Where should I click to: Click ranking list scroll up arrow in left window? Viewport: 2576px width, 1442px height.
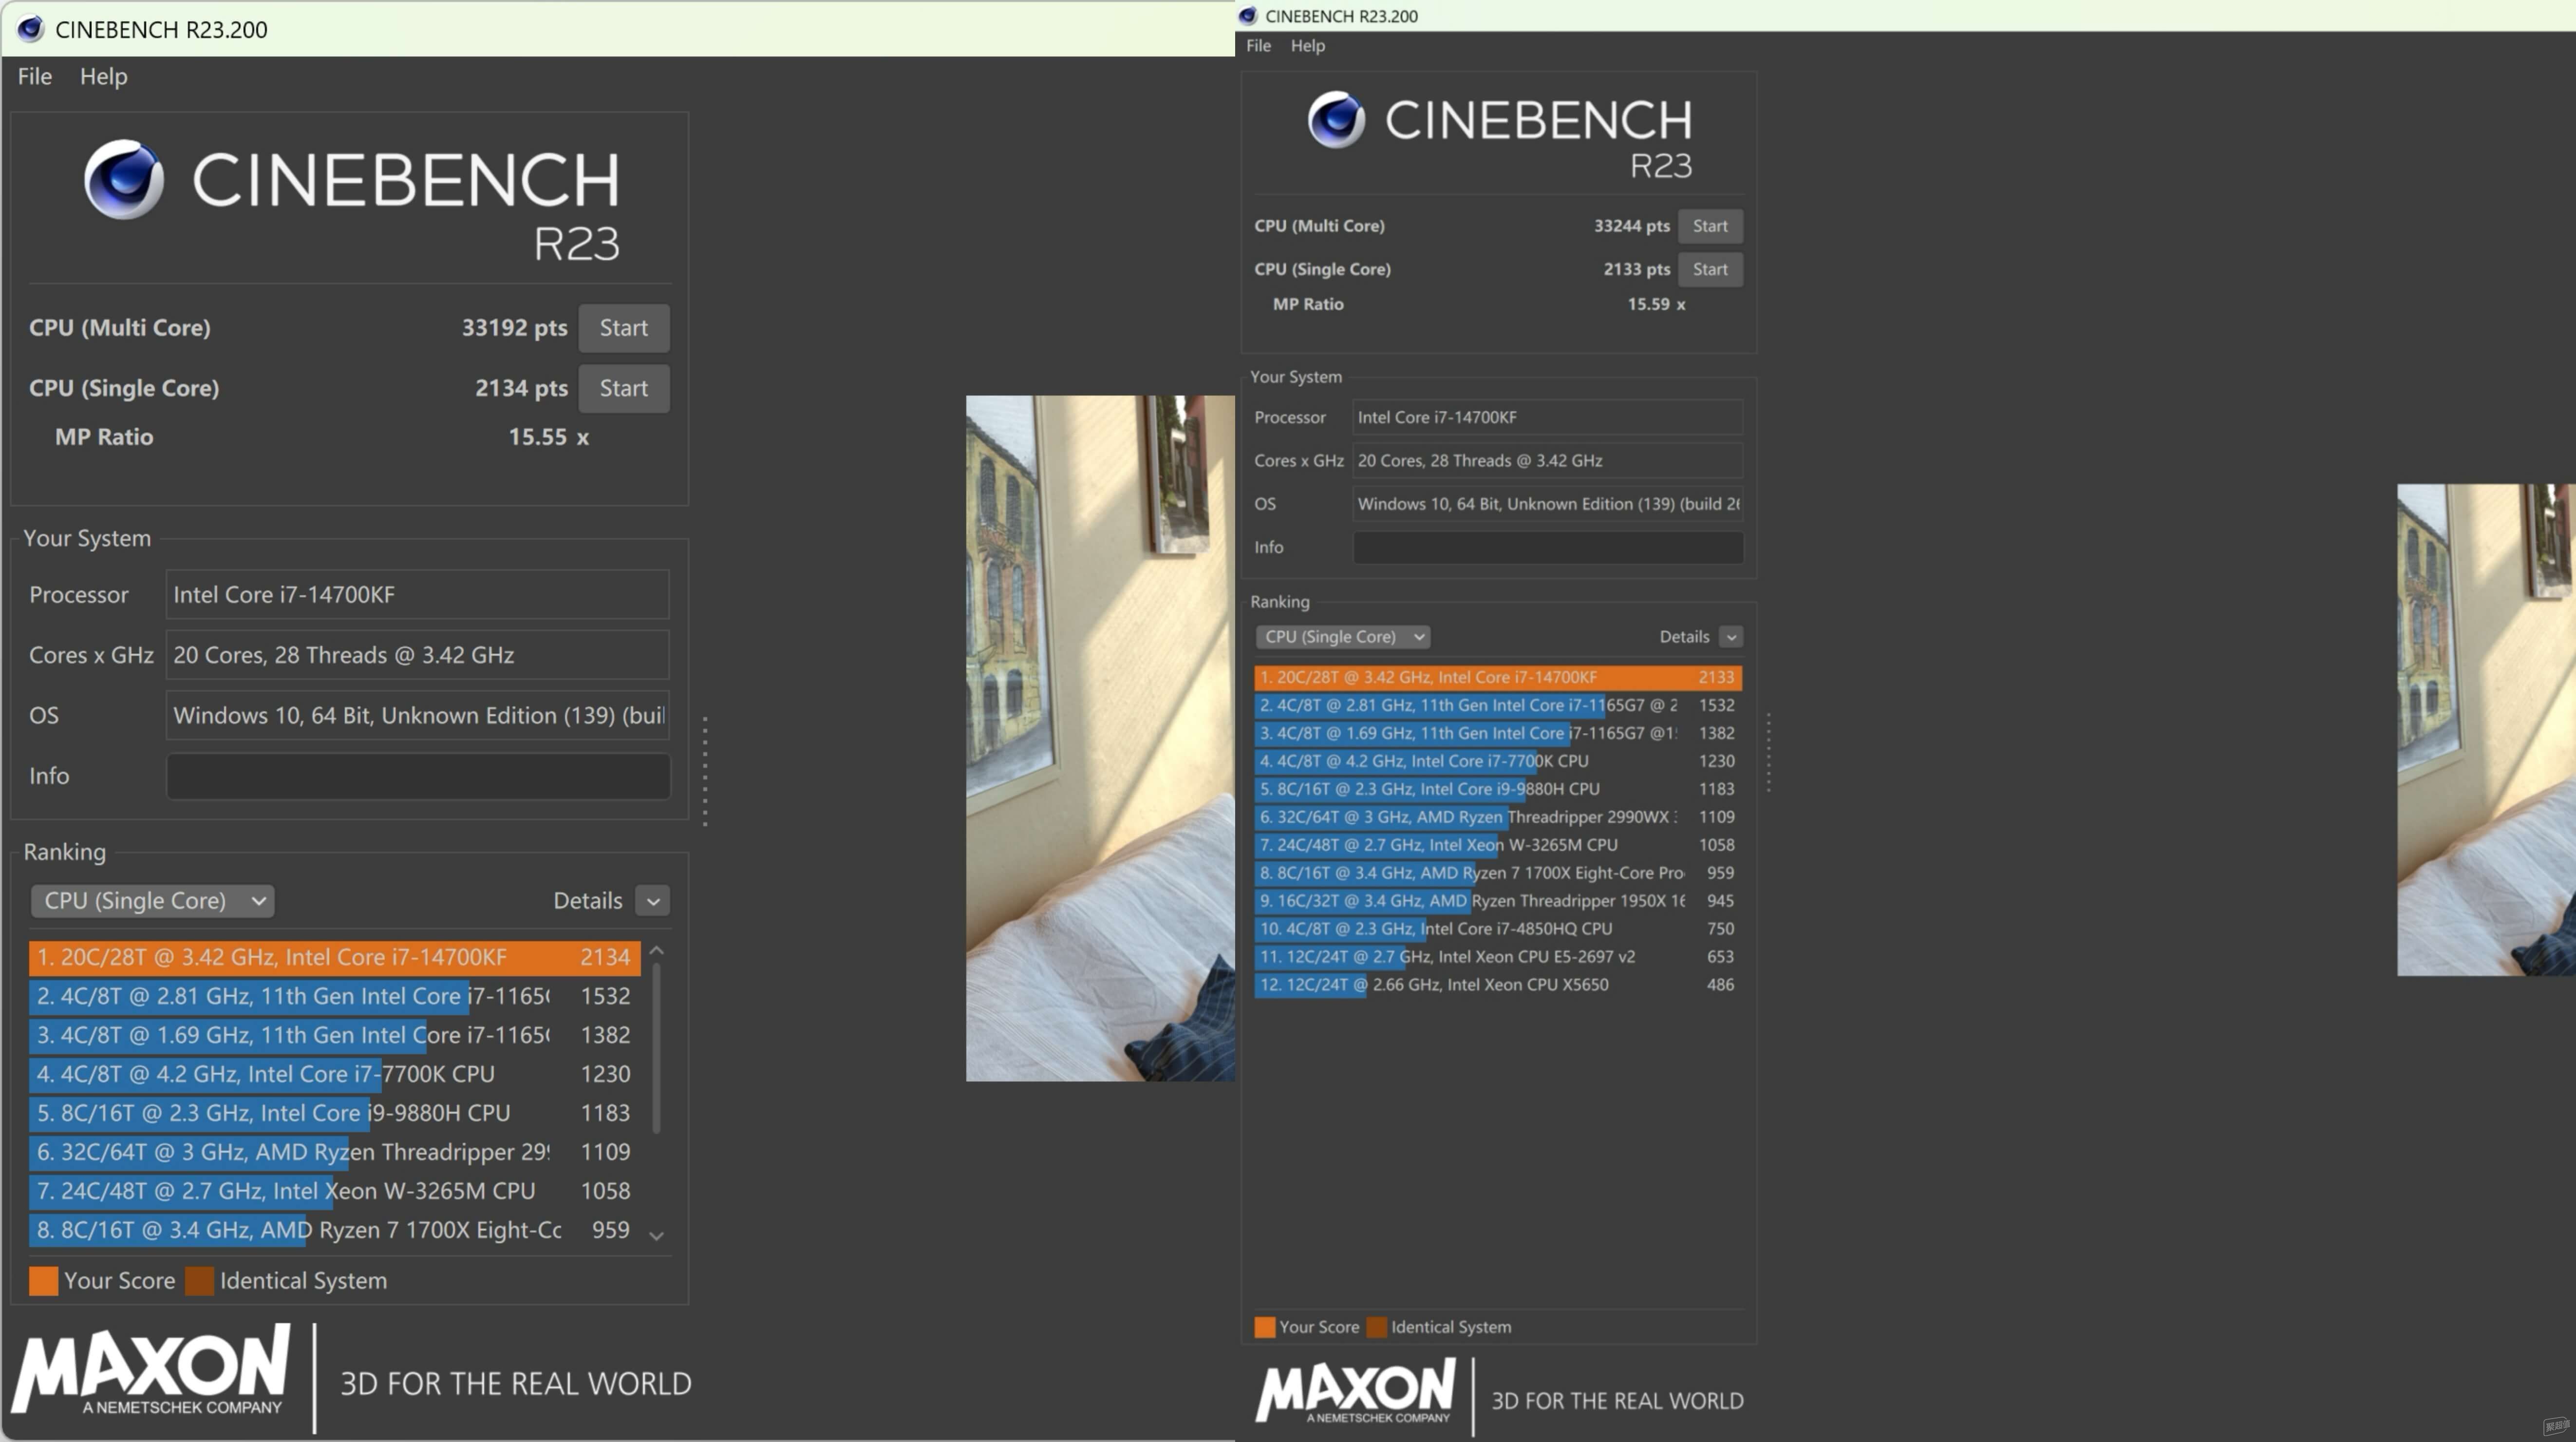pos(657,951)
